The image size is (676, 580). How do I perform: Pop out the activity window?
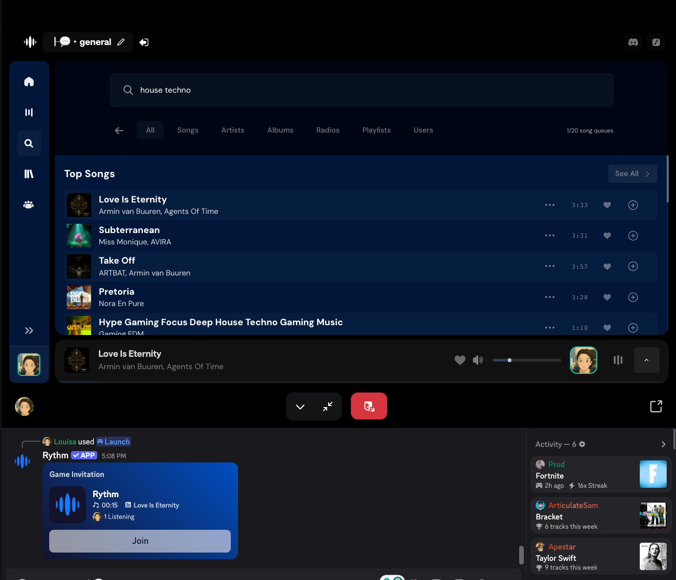pos(656,407)
